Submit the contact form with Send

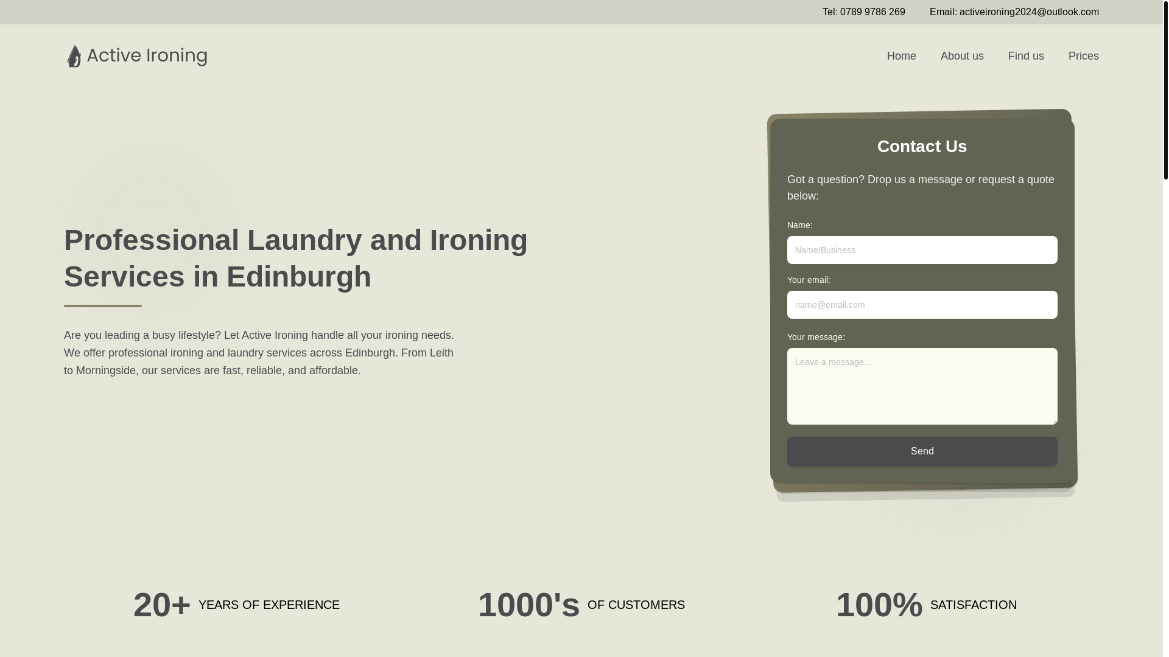pyautogui.click(x=922, y=451)
